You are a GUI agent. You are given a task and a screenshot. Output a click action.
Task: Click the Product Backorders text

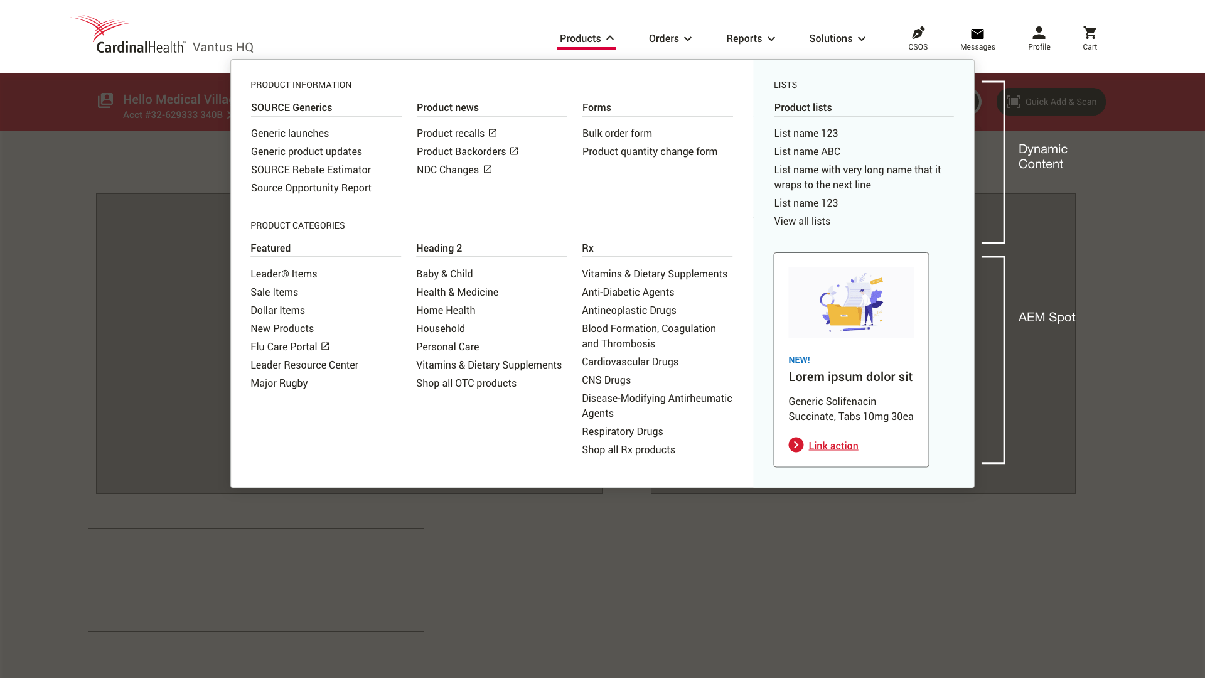point(461,151)
